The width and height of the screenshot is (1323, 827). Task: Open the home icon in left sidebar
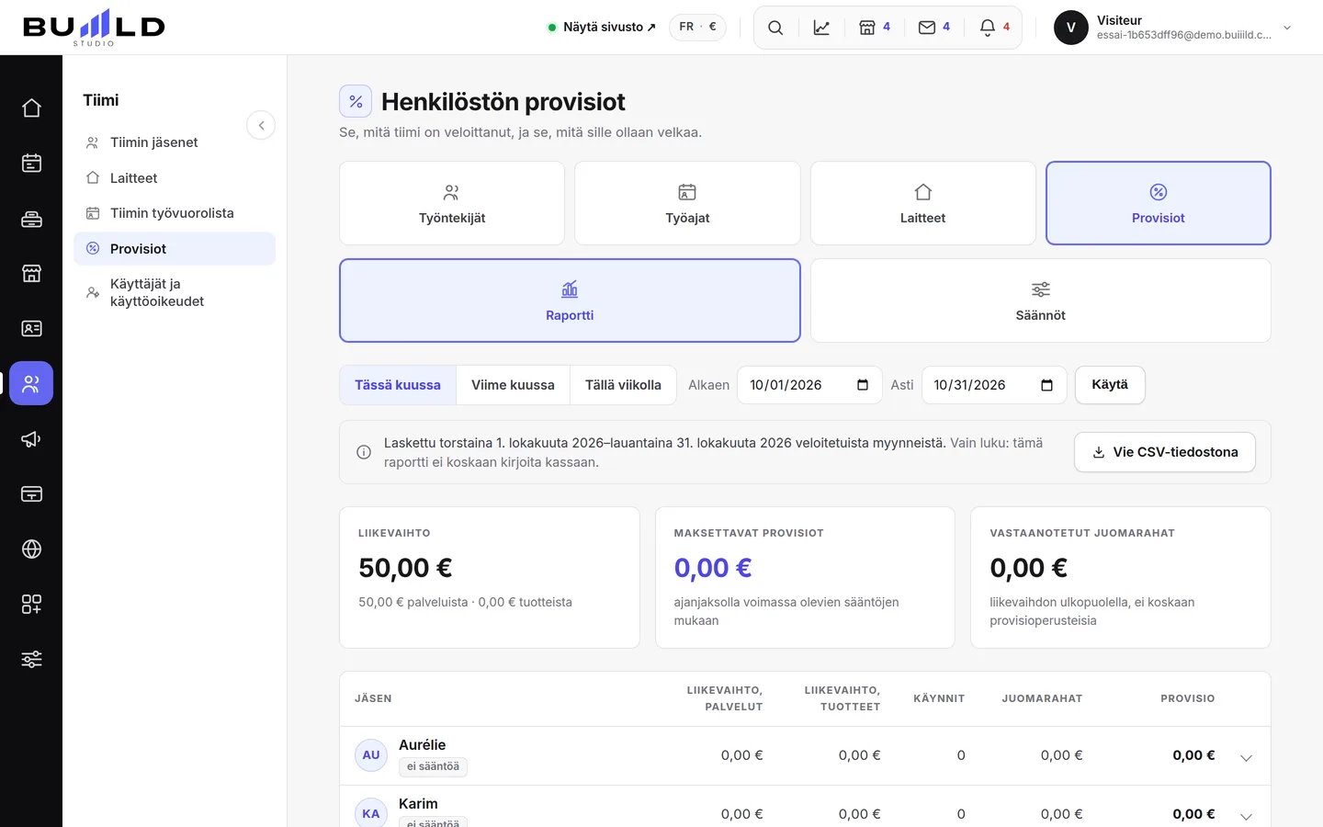[31, 108]
